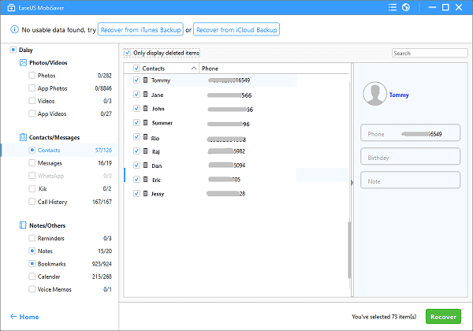Click the trash icon beside Tommy
473x331 pixels.
point(145,80)
